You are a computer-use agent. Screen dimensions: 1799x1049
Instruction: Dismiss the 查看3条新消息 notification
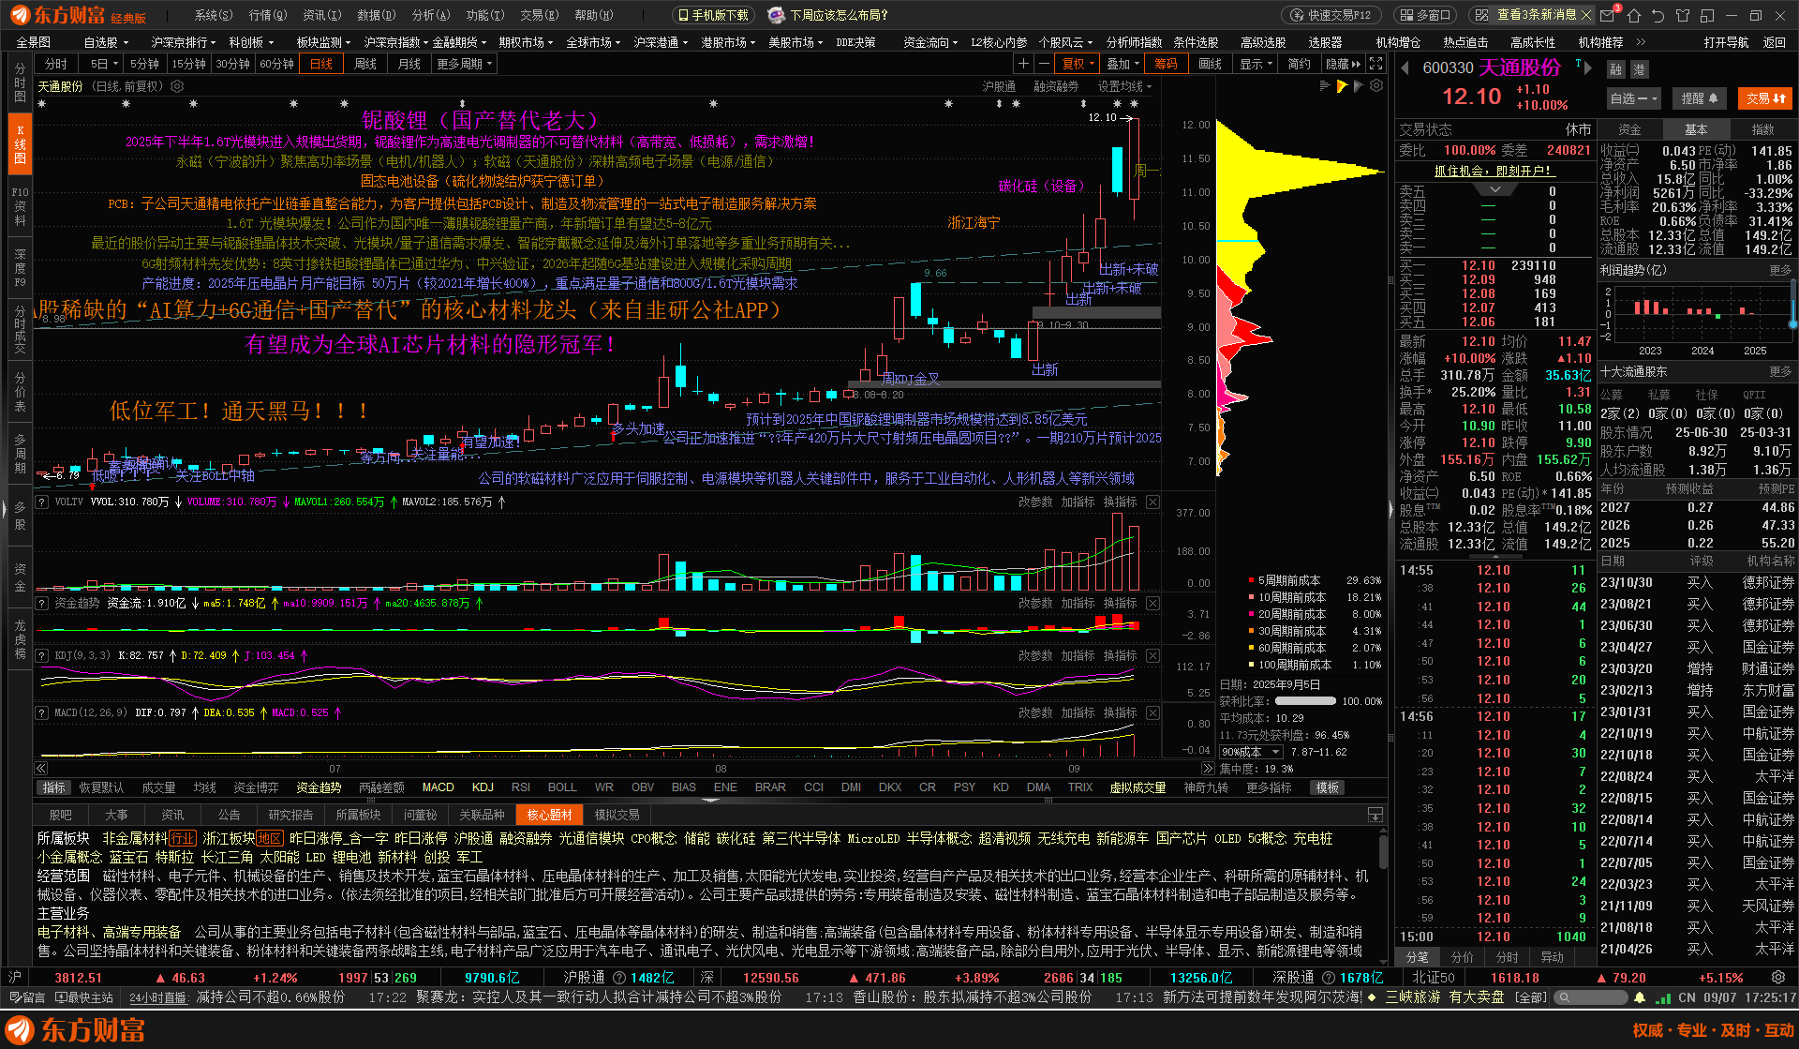(1585, 15)
